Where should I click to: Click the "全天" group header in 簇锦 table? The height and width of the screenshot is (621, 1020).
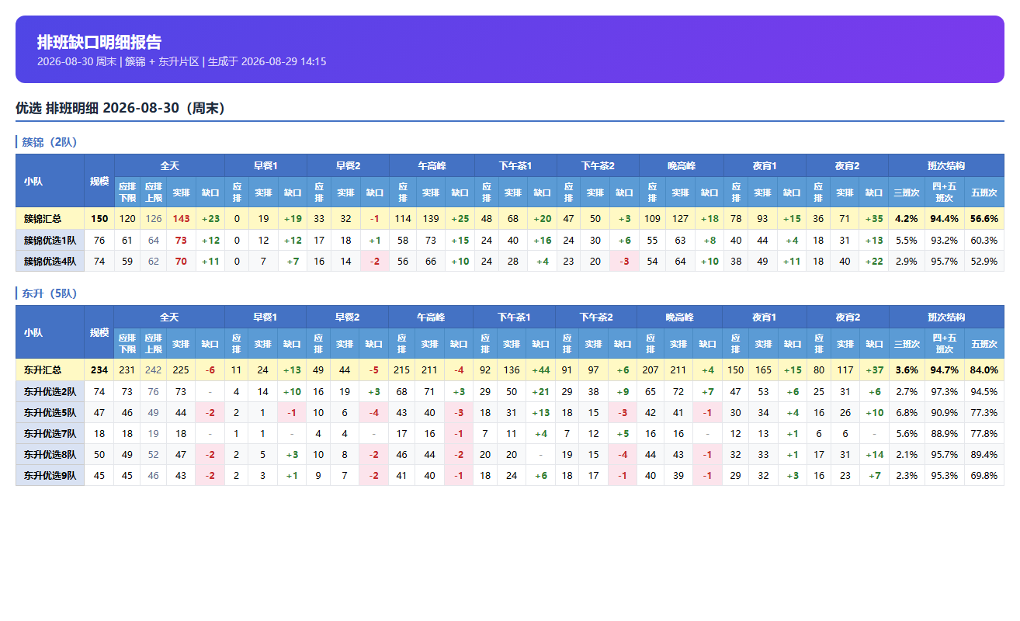pos(170,166)
